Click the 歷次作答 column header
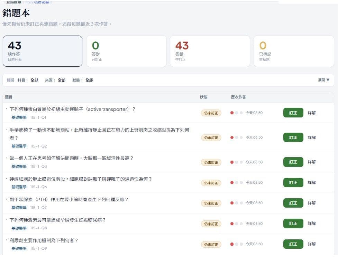 click(x=238, y=97)
